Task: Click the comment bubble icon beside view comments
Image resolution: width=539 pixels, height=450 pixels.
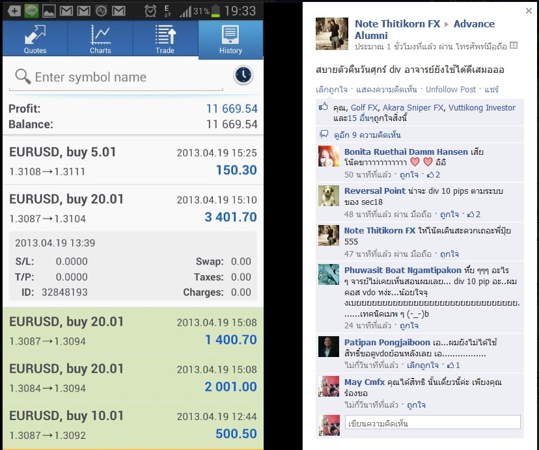Action: pyautogui.click(x=324, y=134)
